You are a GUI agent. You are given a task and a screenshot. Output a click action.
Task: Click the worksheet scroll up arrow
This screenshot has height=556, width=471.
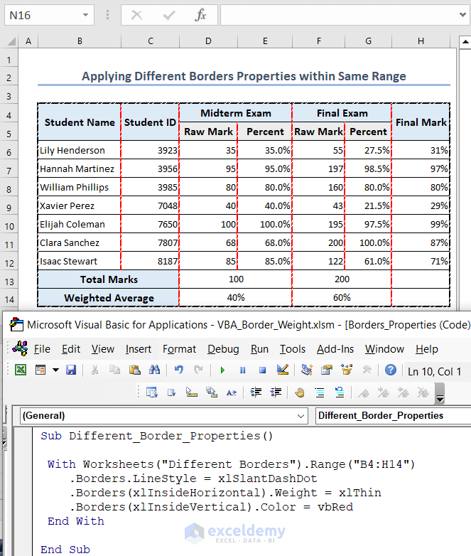pos(465,42)
